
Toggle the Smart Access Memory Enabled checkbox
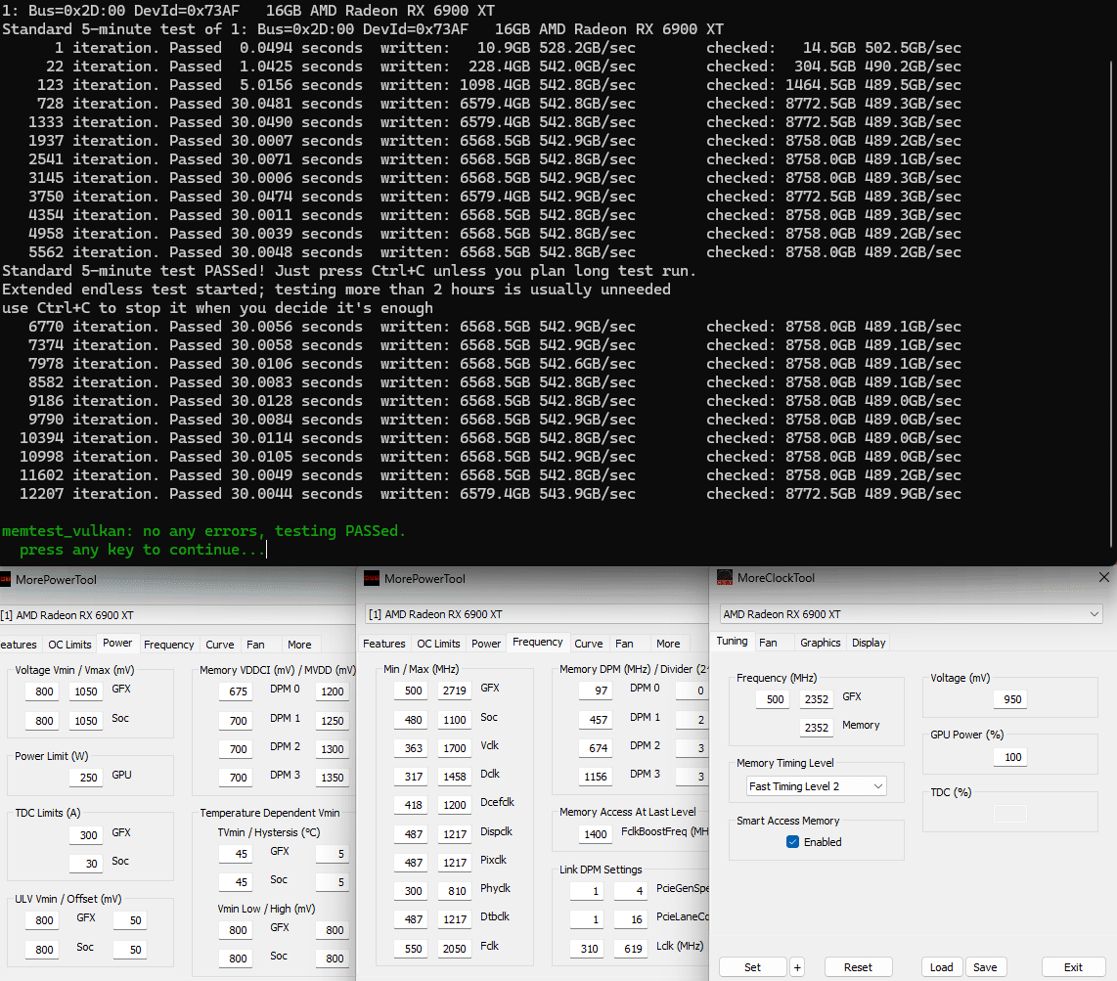tap(792, 842)
